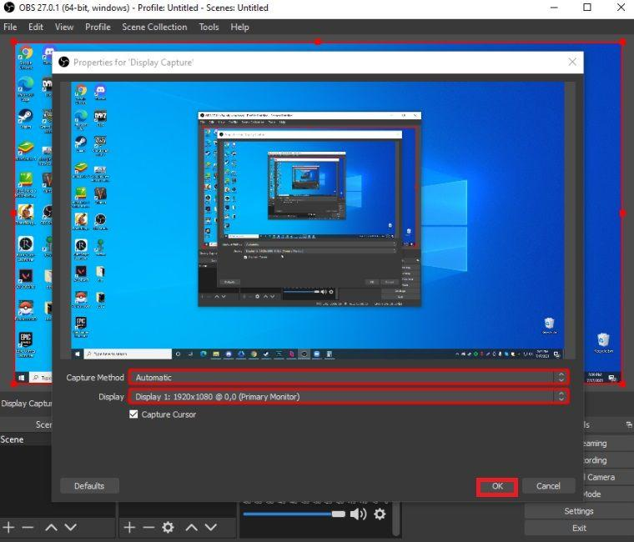This screenshot has width=634, height=542.
Task: Open the Profile menu
Action: pos(98,27)
